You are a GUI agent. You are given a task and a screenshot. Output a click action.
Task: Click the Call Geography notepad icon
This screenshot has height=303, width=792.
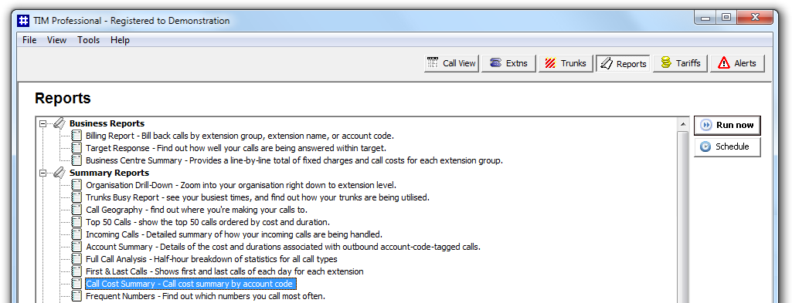pyautogui.click(x=76, y=210)
